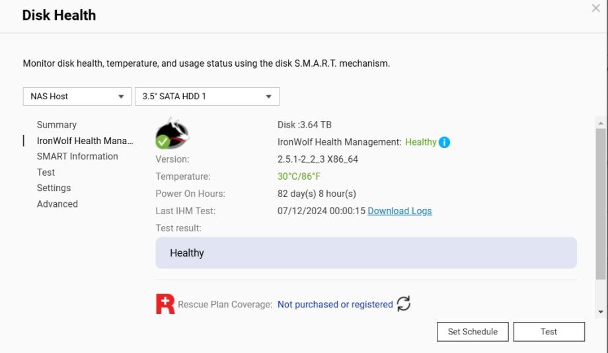Show the Advanced section
608x353 pixels.
[x=57, y=204]
